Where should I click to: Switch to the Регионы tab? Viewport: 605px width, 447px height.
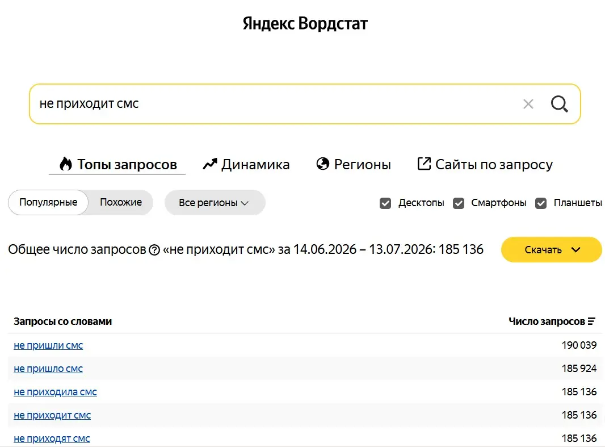tap(354, 165)
